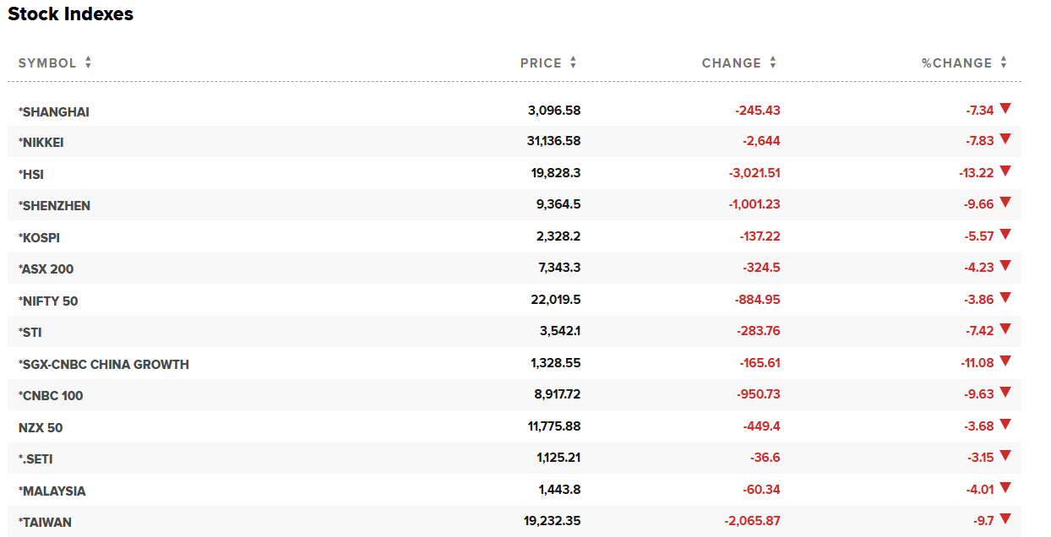Click the PRICE column header label

(x=541, y=63)
